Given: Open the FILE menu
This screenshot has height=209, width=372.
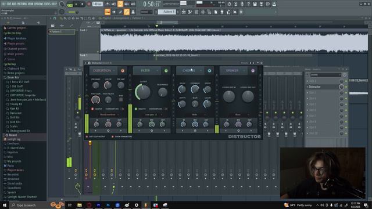Looking at the screenshot, I should tap(3, 4).
